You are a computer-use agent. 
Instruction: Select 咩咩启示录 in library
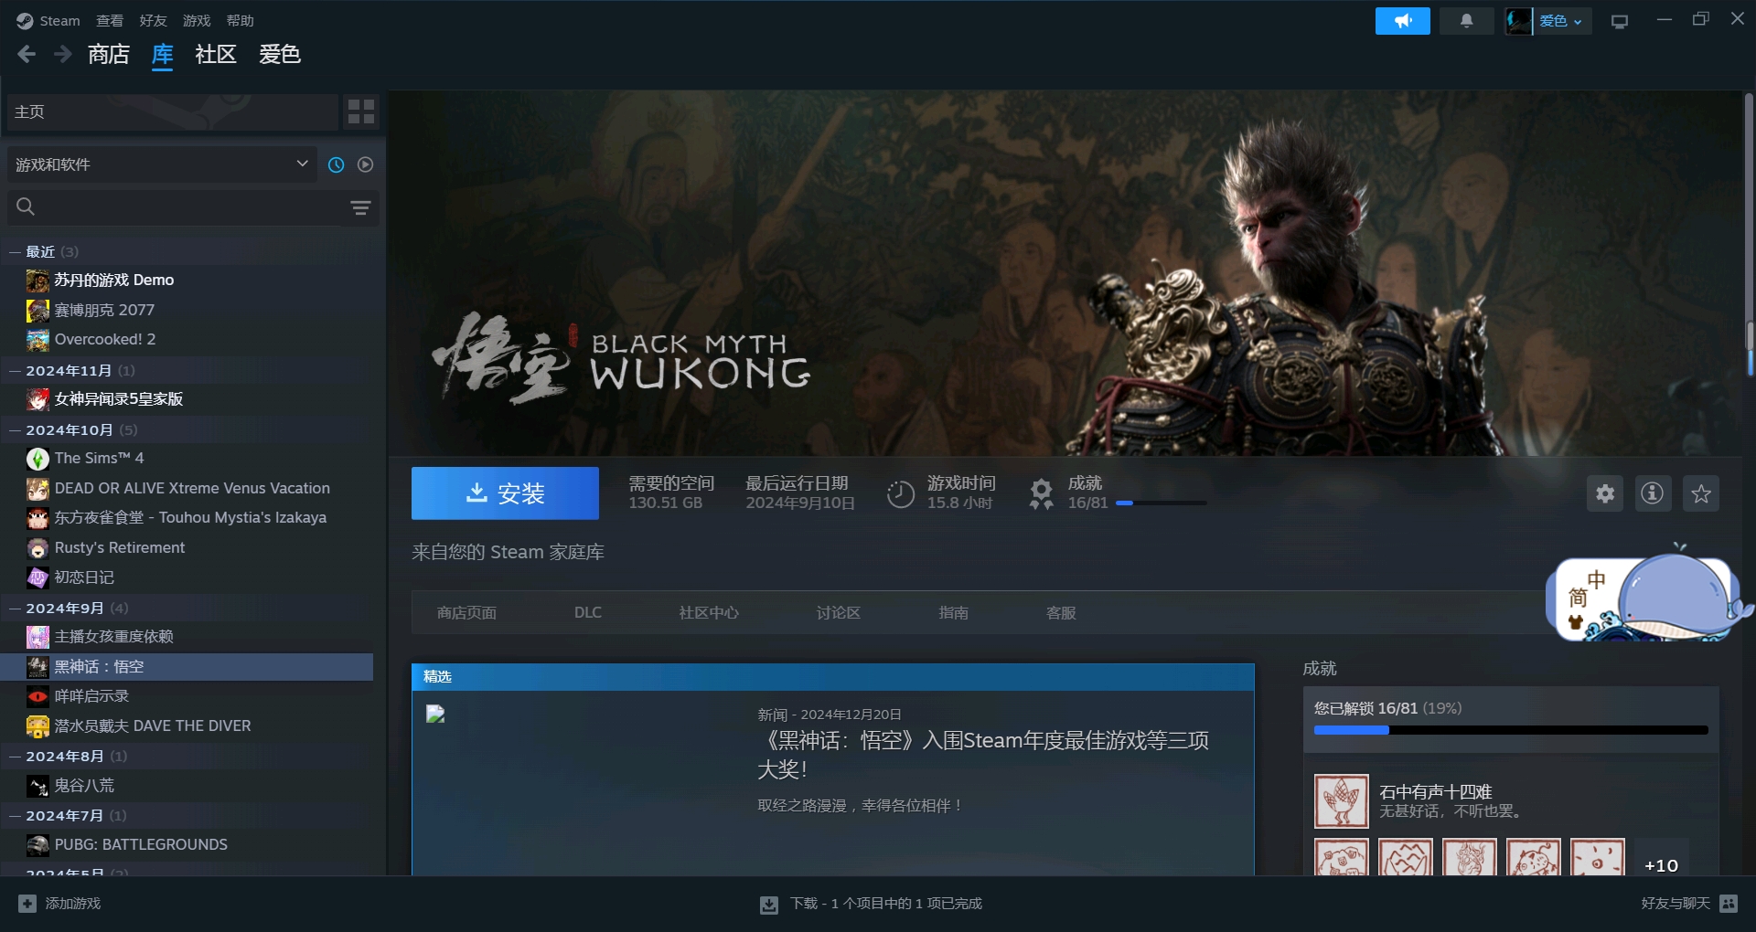point(187,695)
